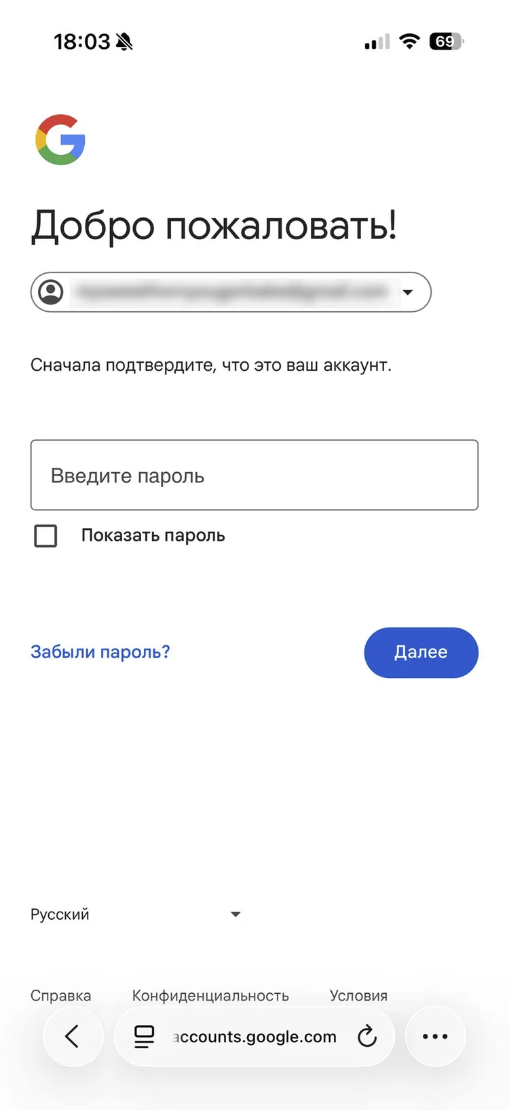Open the "Забыли пароль?" link
The image size is (509, 1110).
[x=100, y=652]
